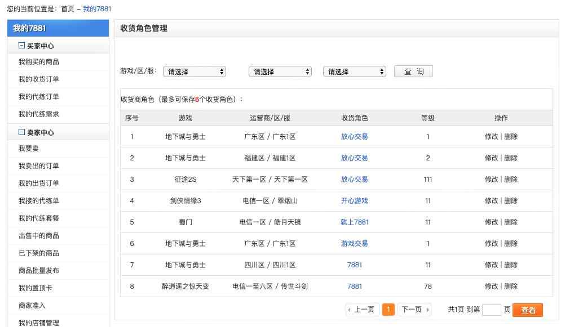Open 我卖出的订单 in sidebar

click(39, 166)
